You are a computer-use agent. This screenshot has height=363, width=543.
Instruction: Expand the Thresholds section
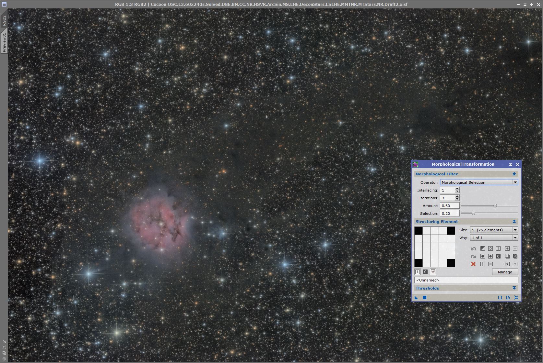click(514, 288)
